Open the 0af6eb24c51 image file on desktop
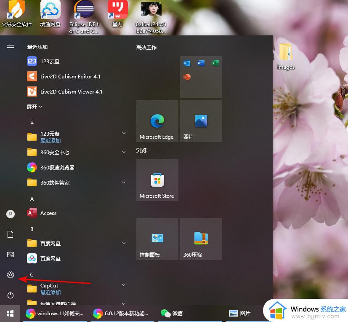This screenshot has height=322, width=348. [151, 18]
